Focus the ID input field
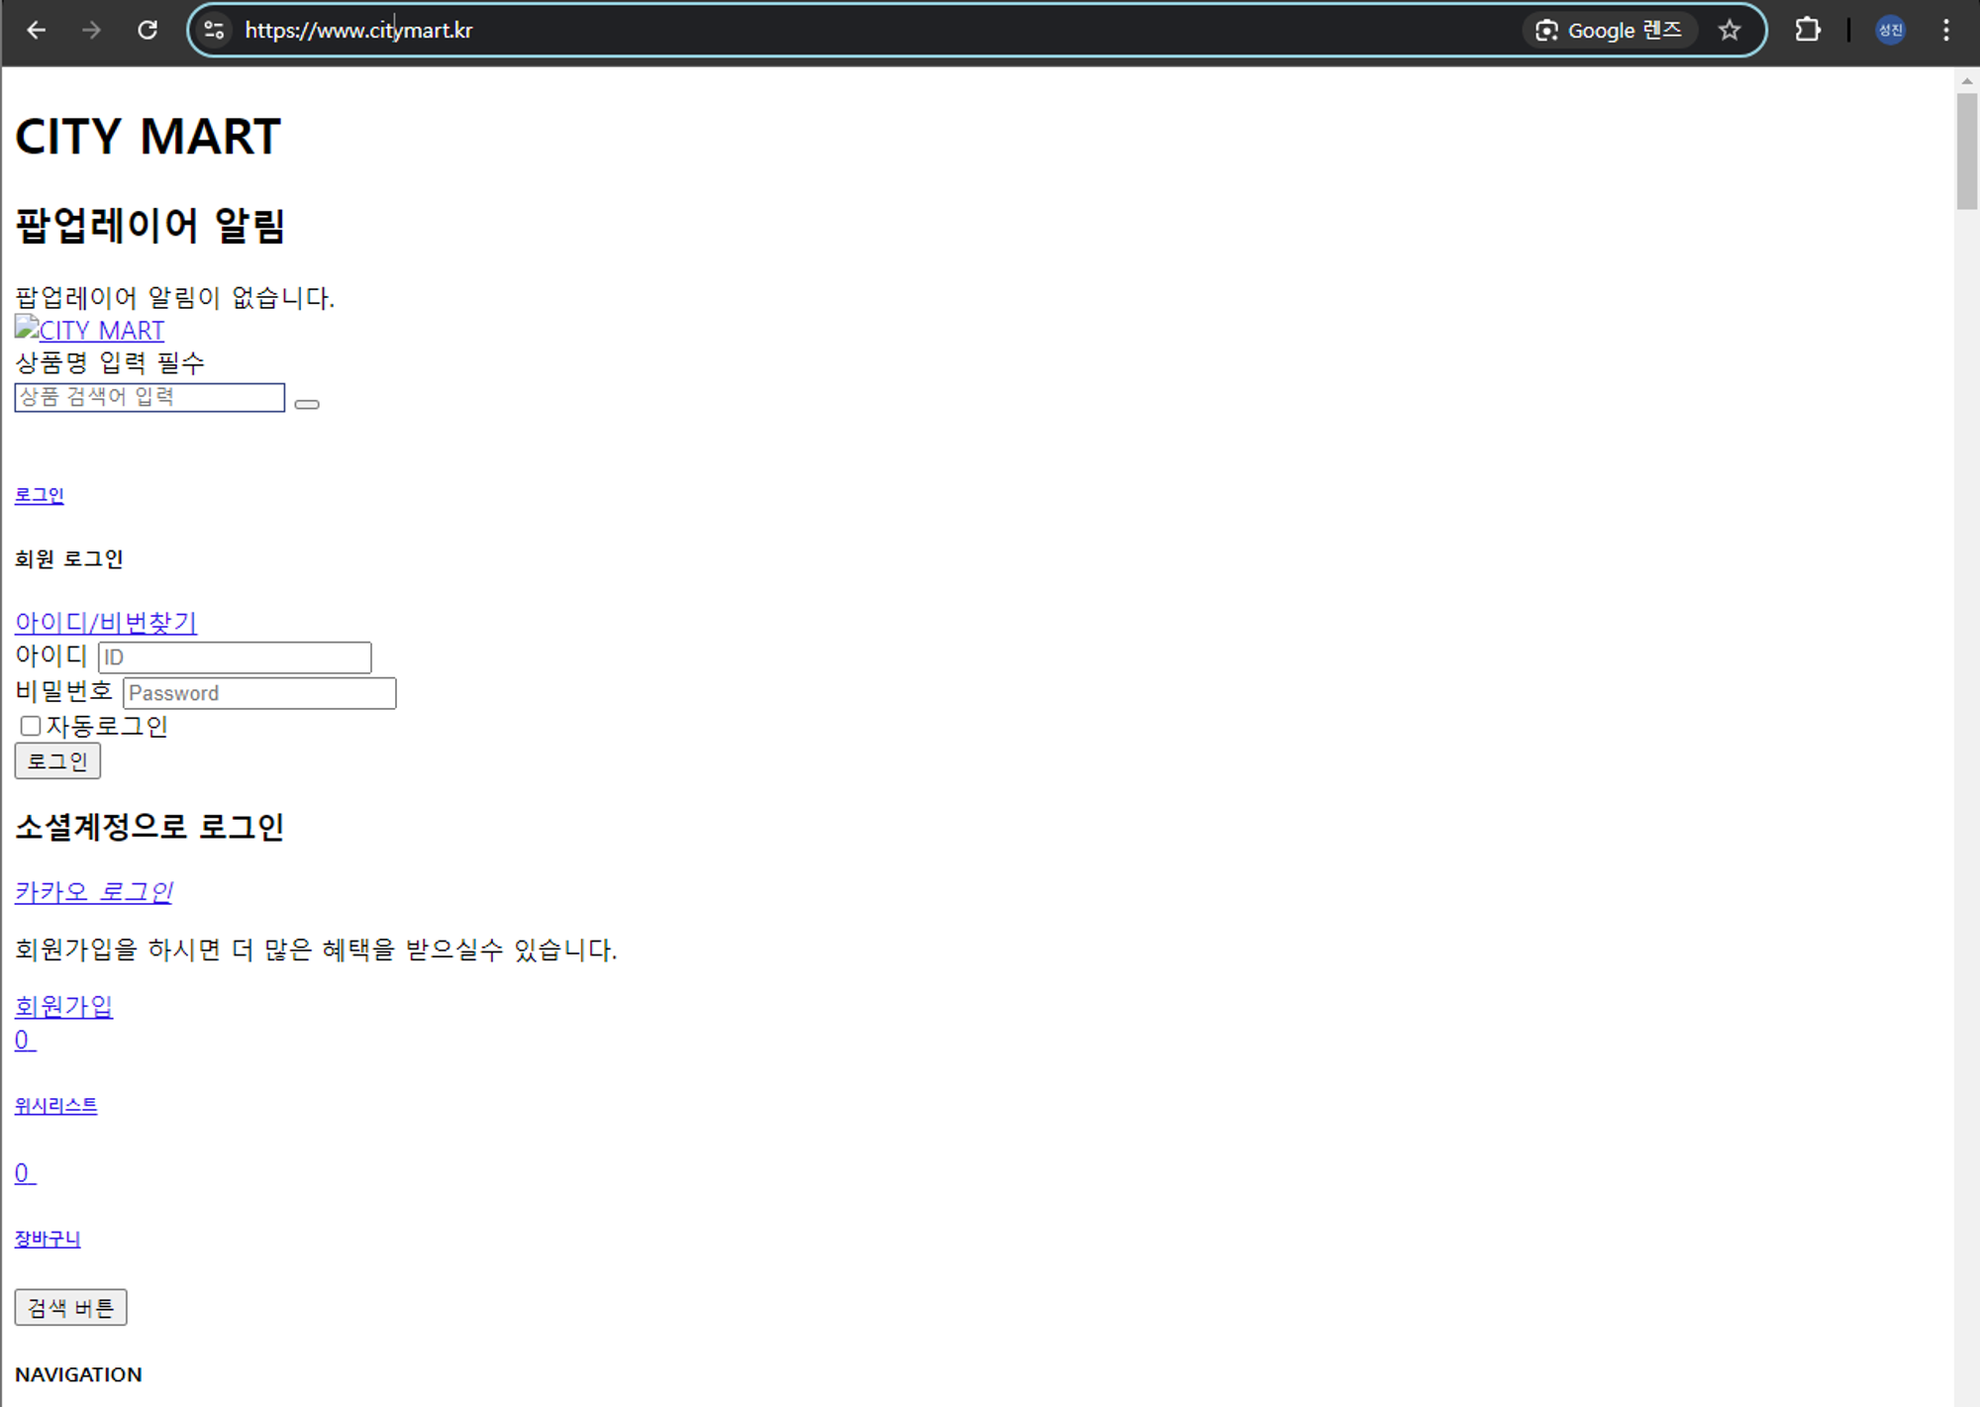Image resolution: width=1980 pixels, height=1407 pixels. (x=235, y=657)
